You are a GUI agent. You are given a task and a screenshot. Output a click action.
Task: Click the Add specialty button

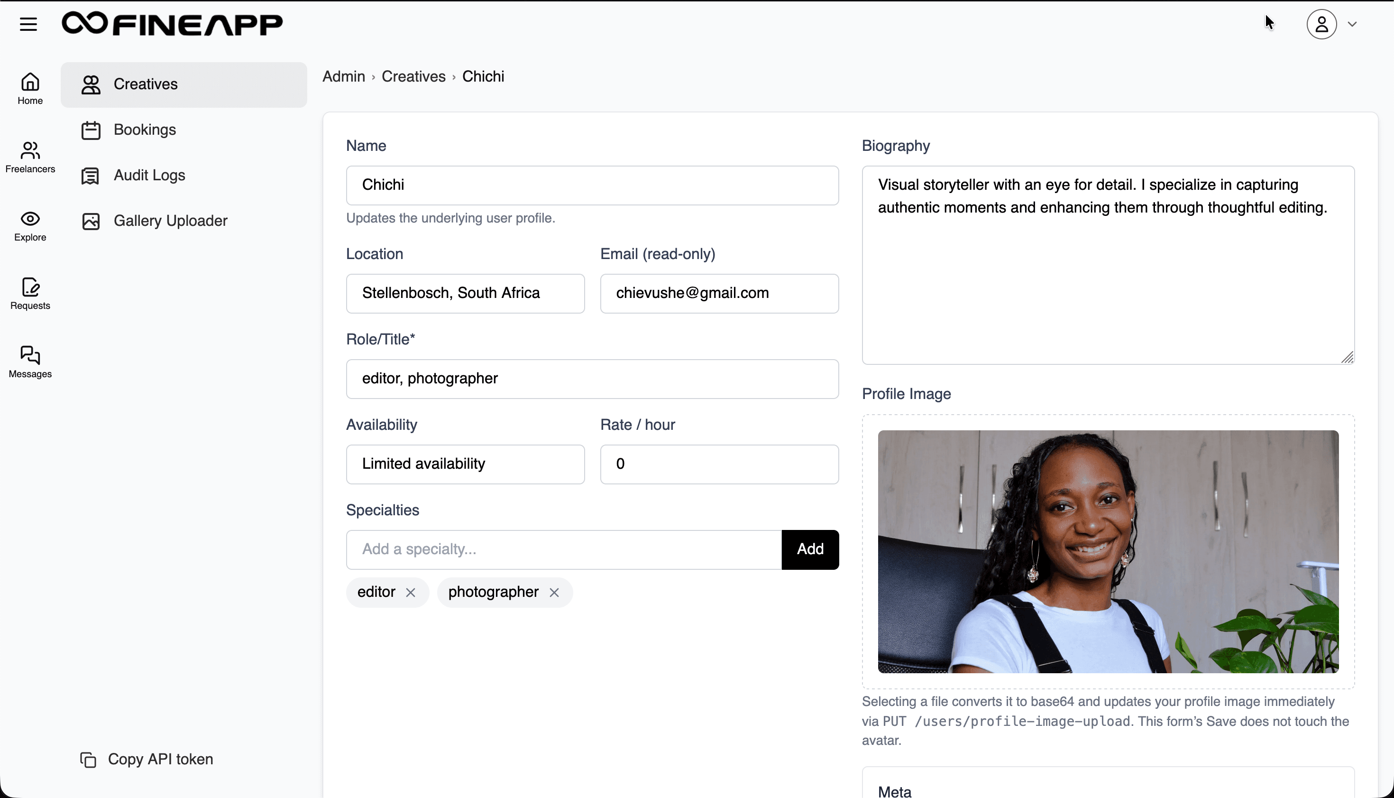pyautogui.click(x=809, y=549)
